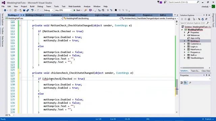Screen dimensions: 216x121
Task: Switch to the Program.cs tab
Action: [147, 15]
